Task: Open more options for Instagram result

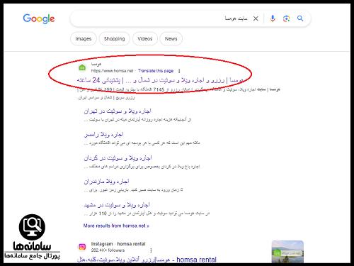Action: 151,250
